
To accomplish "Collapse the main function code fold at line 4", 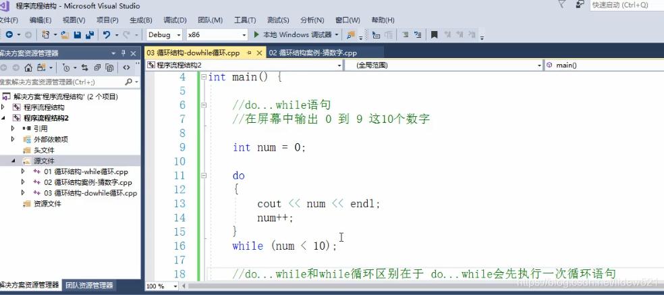I will coord(204,77).
